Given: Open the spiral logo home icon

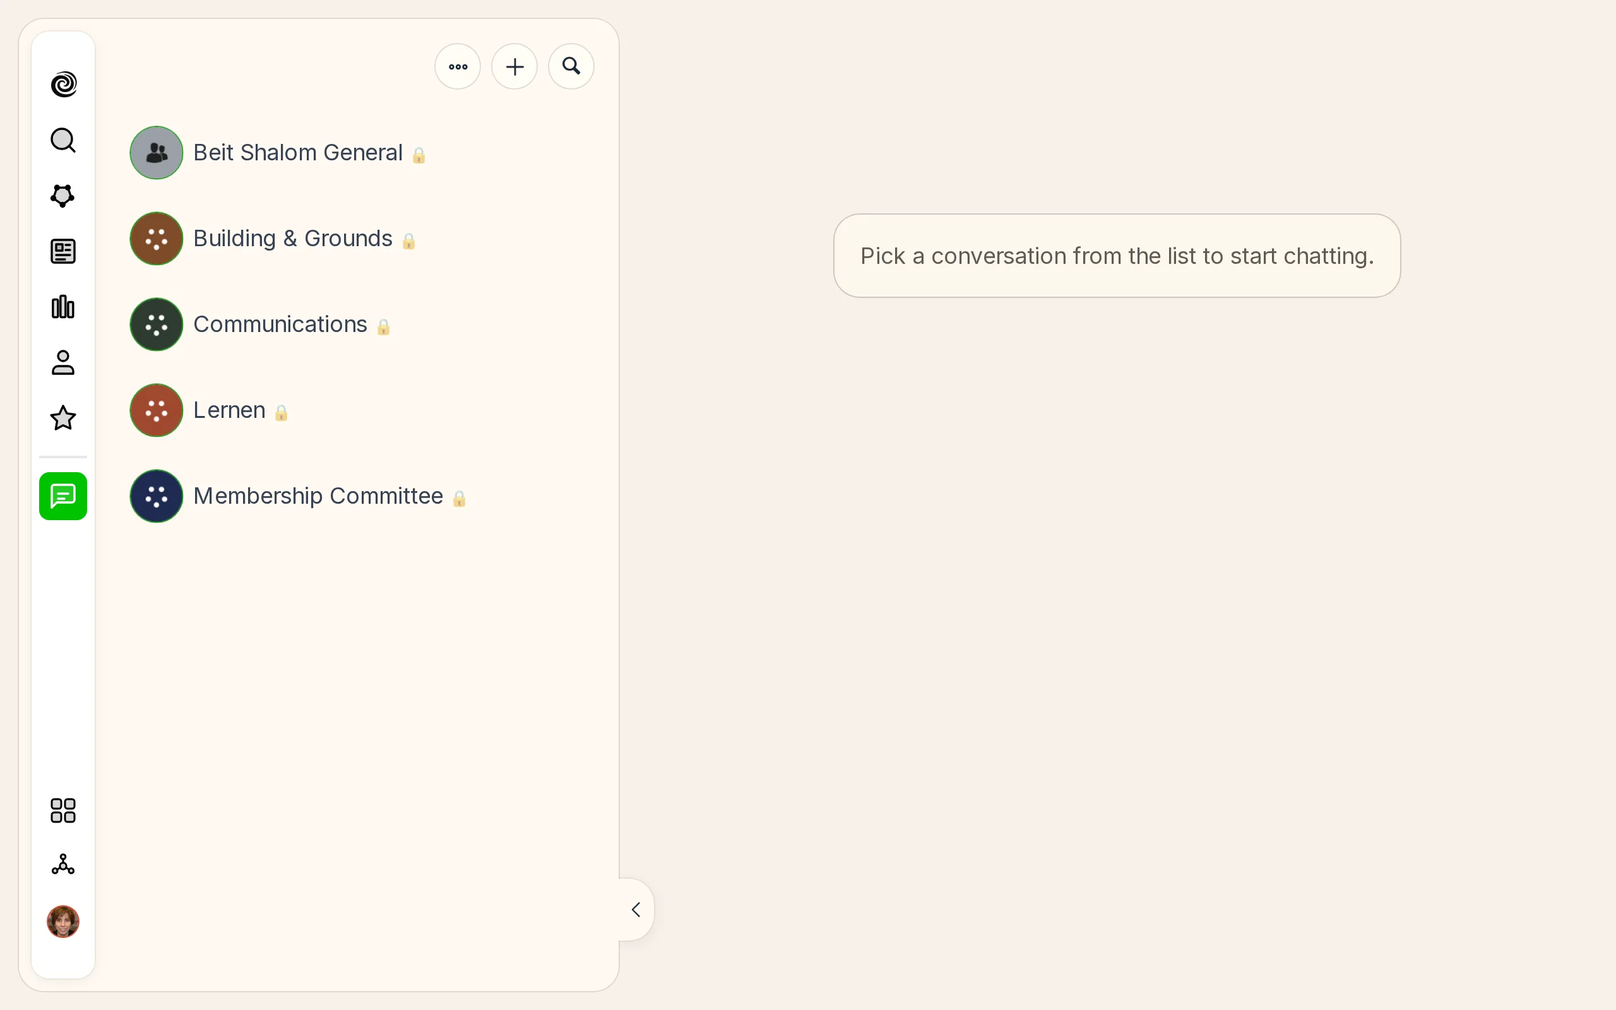Looking at the screenshot, I should (63, 84).
